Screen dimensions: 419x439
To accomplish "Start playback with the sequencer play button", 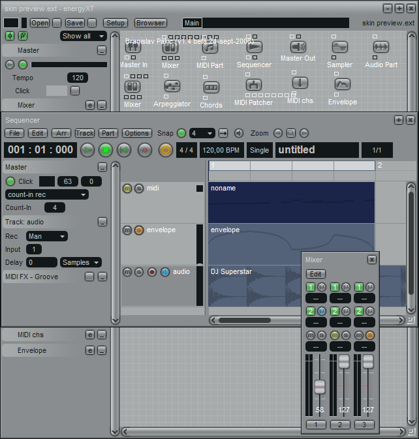I will pos(87,150).
